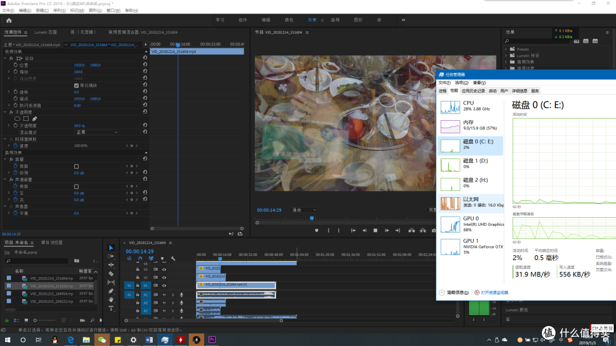This screenshot has width=616, height=346.
Task: Open the Task Manager Options menu
Action: [x=461, y=83]
